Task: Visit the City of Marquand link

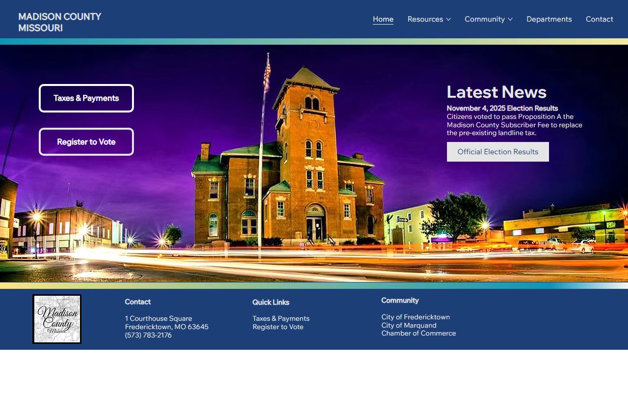Action: coord(409,326)
